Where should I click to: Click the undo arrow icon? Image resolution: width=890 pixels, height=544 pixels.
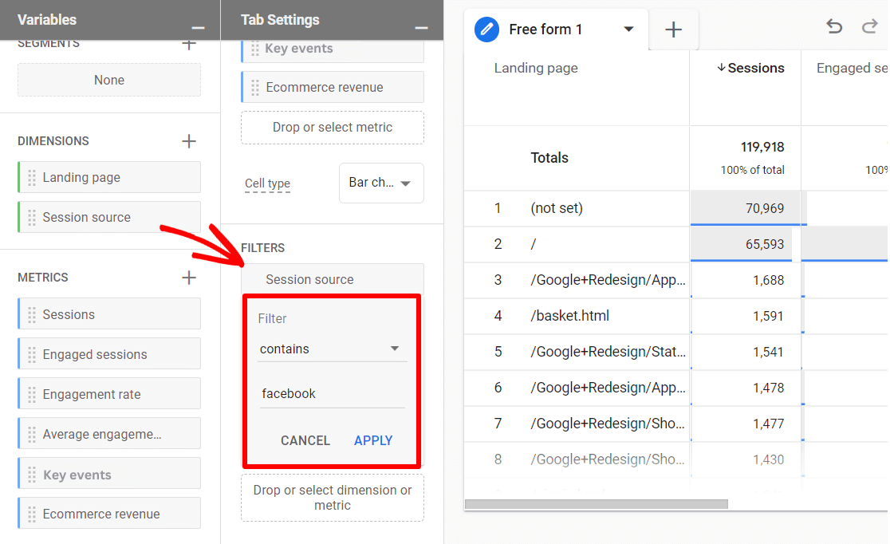coord(834,26)
